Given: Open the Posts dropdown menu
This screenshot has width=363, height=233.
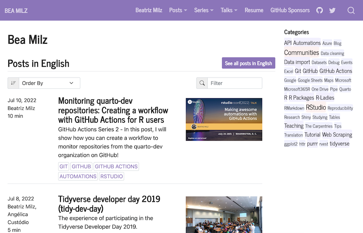Looking at the screenshot, I should 178,10.
